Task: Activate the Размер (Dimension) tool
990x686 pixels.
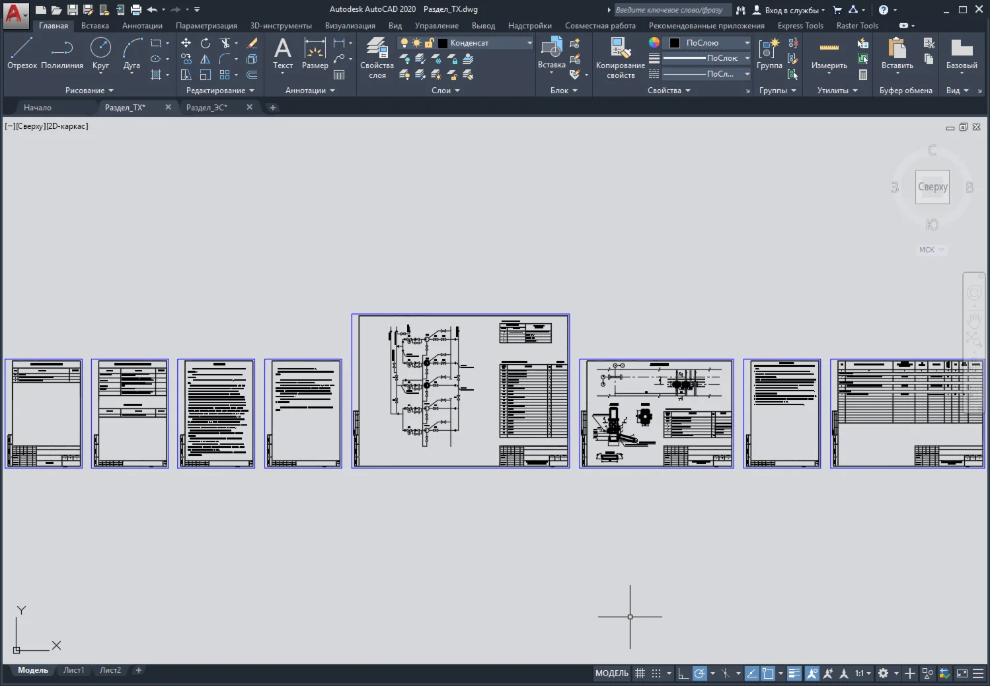Action: coord(315,53)
